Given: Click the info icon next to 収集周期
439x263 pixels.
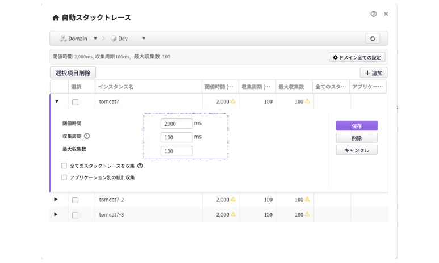Looking at the screenshot, I should click(x=87, y=136).
